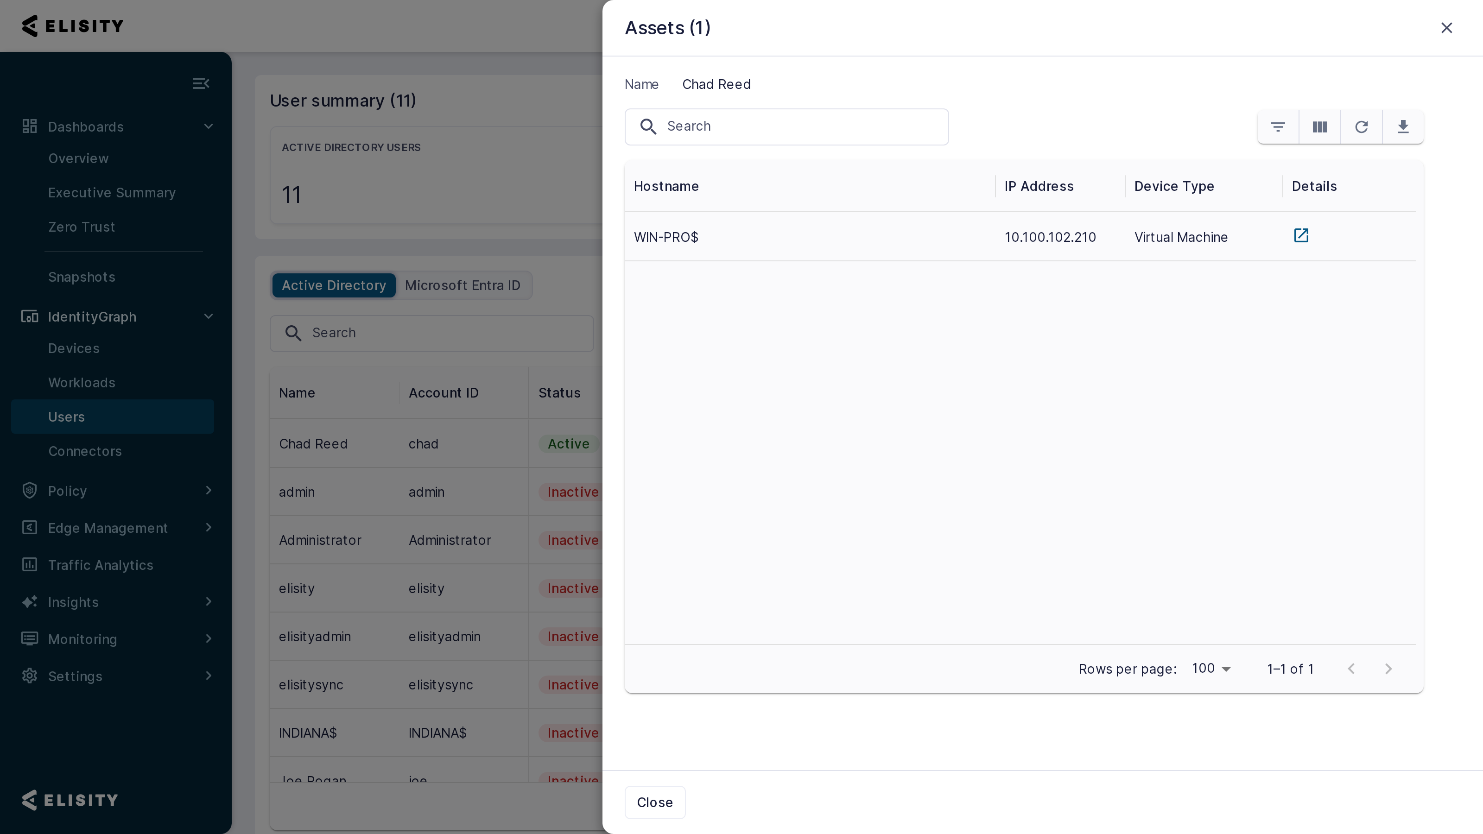
Task: Open Workloads under IdentityGraph
Action: click(x=82, y=383)
